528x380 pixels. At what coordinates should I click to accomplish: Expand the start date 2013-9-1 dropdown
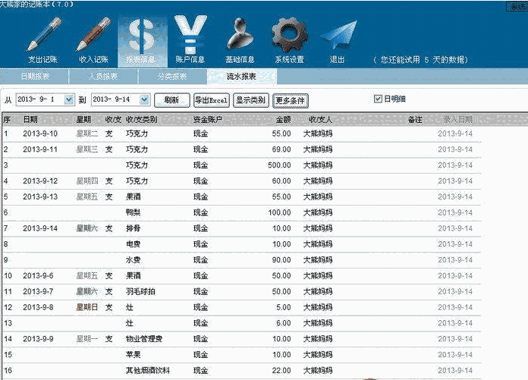[x=69, y=99]
